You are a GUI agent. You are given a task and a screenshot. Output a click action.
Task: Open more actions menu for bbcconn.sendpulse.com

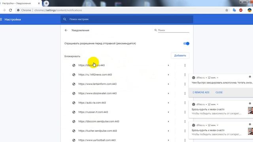coord(185,121)
